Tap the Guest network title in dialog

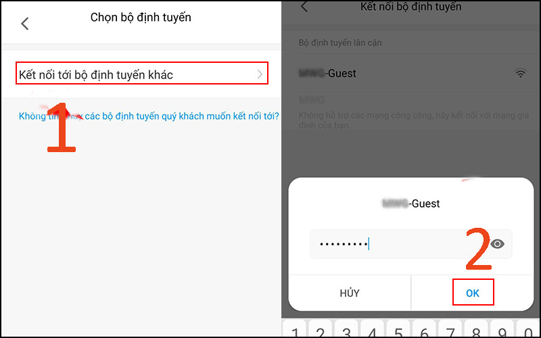(411, 203)
